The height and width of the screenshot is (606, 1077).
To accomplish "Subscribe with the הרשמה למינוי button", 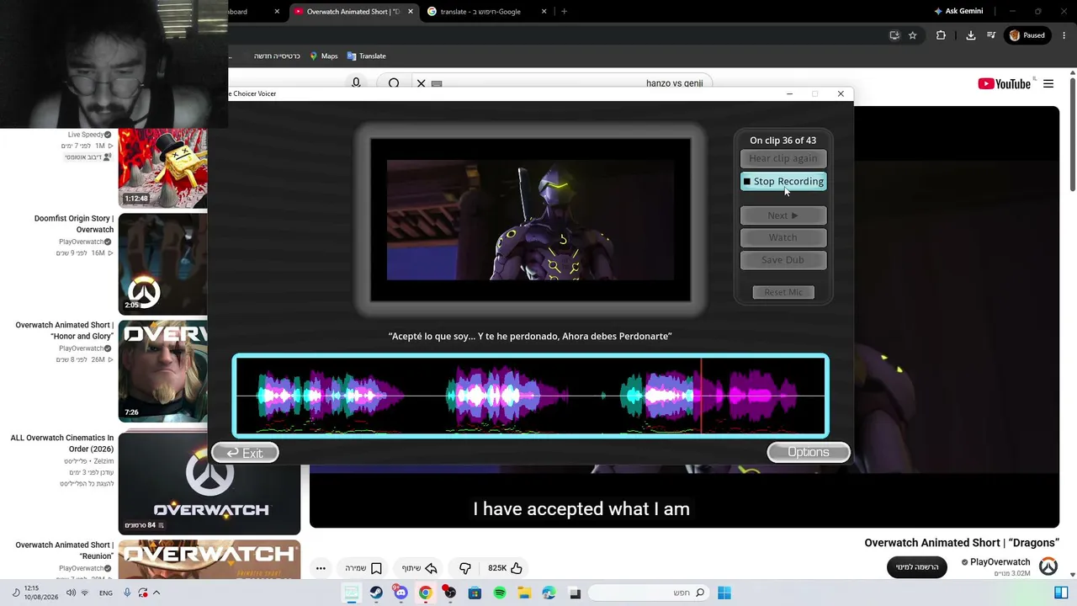I will click(x=916, y=567).
